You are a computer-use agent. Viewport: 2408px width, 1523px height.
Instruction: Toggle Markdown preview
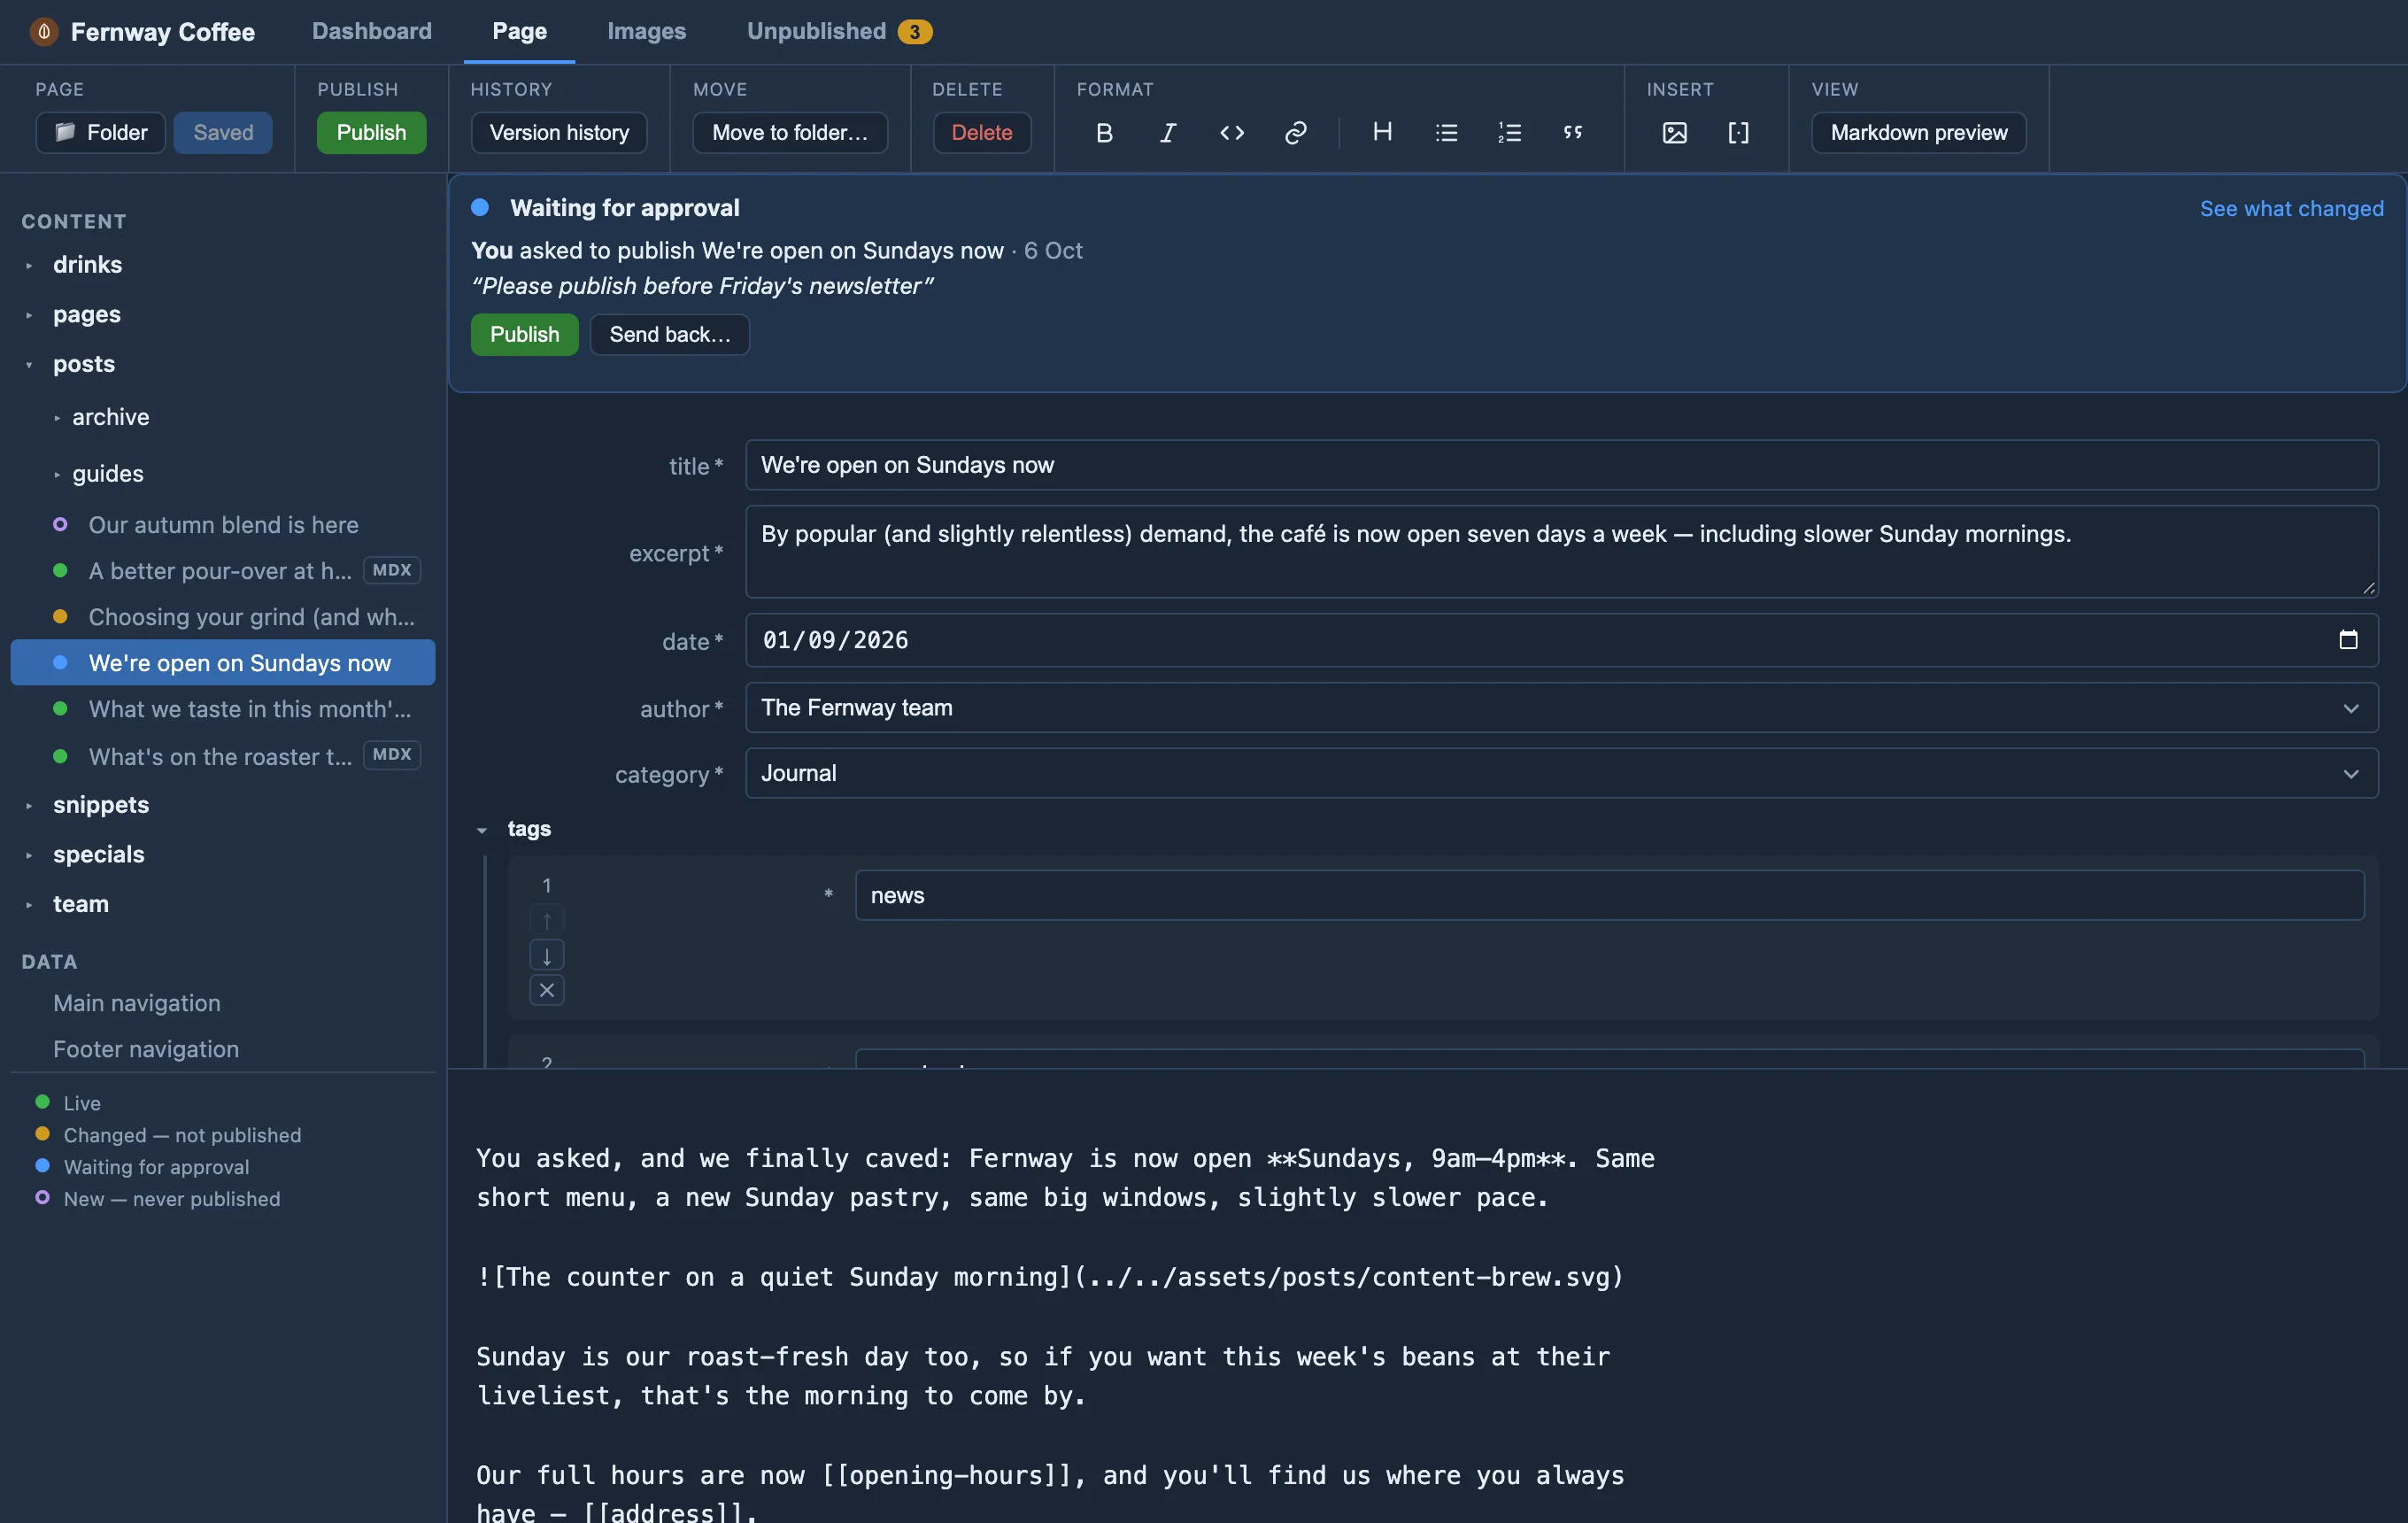(1919, 133)
